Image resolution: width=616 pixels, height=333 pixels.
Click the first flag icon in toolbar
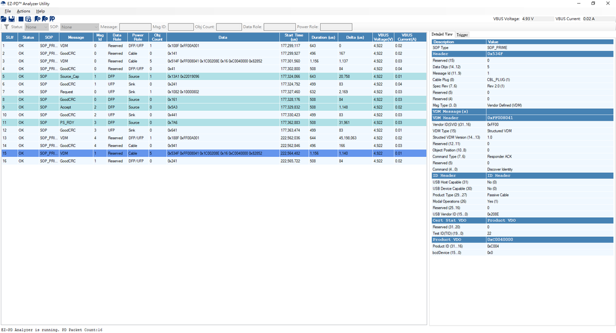click(38, 19)
